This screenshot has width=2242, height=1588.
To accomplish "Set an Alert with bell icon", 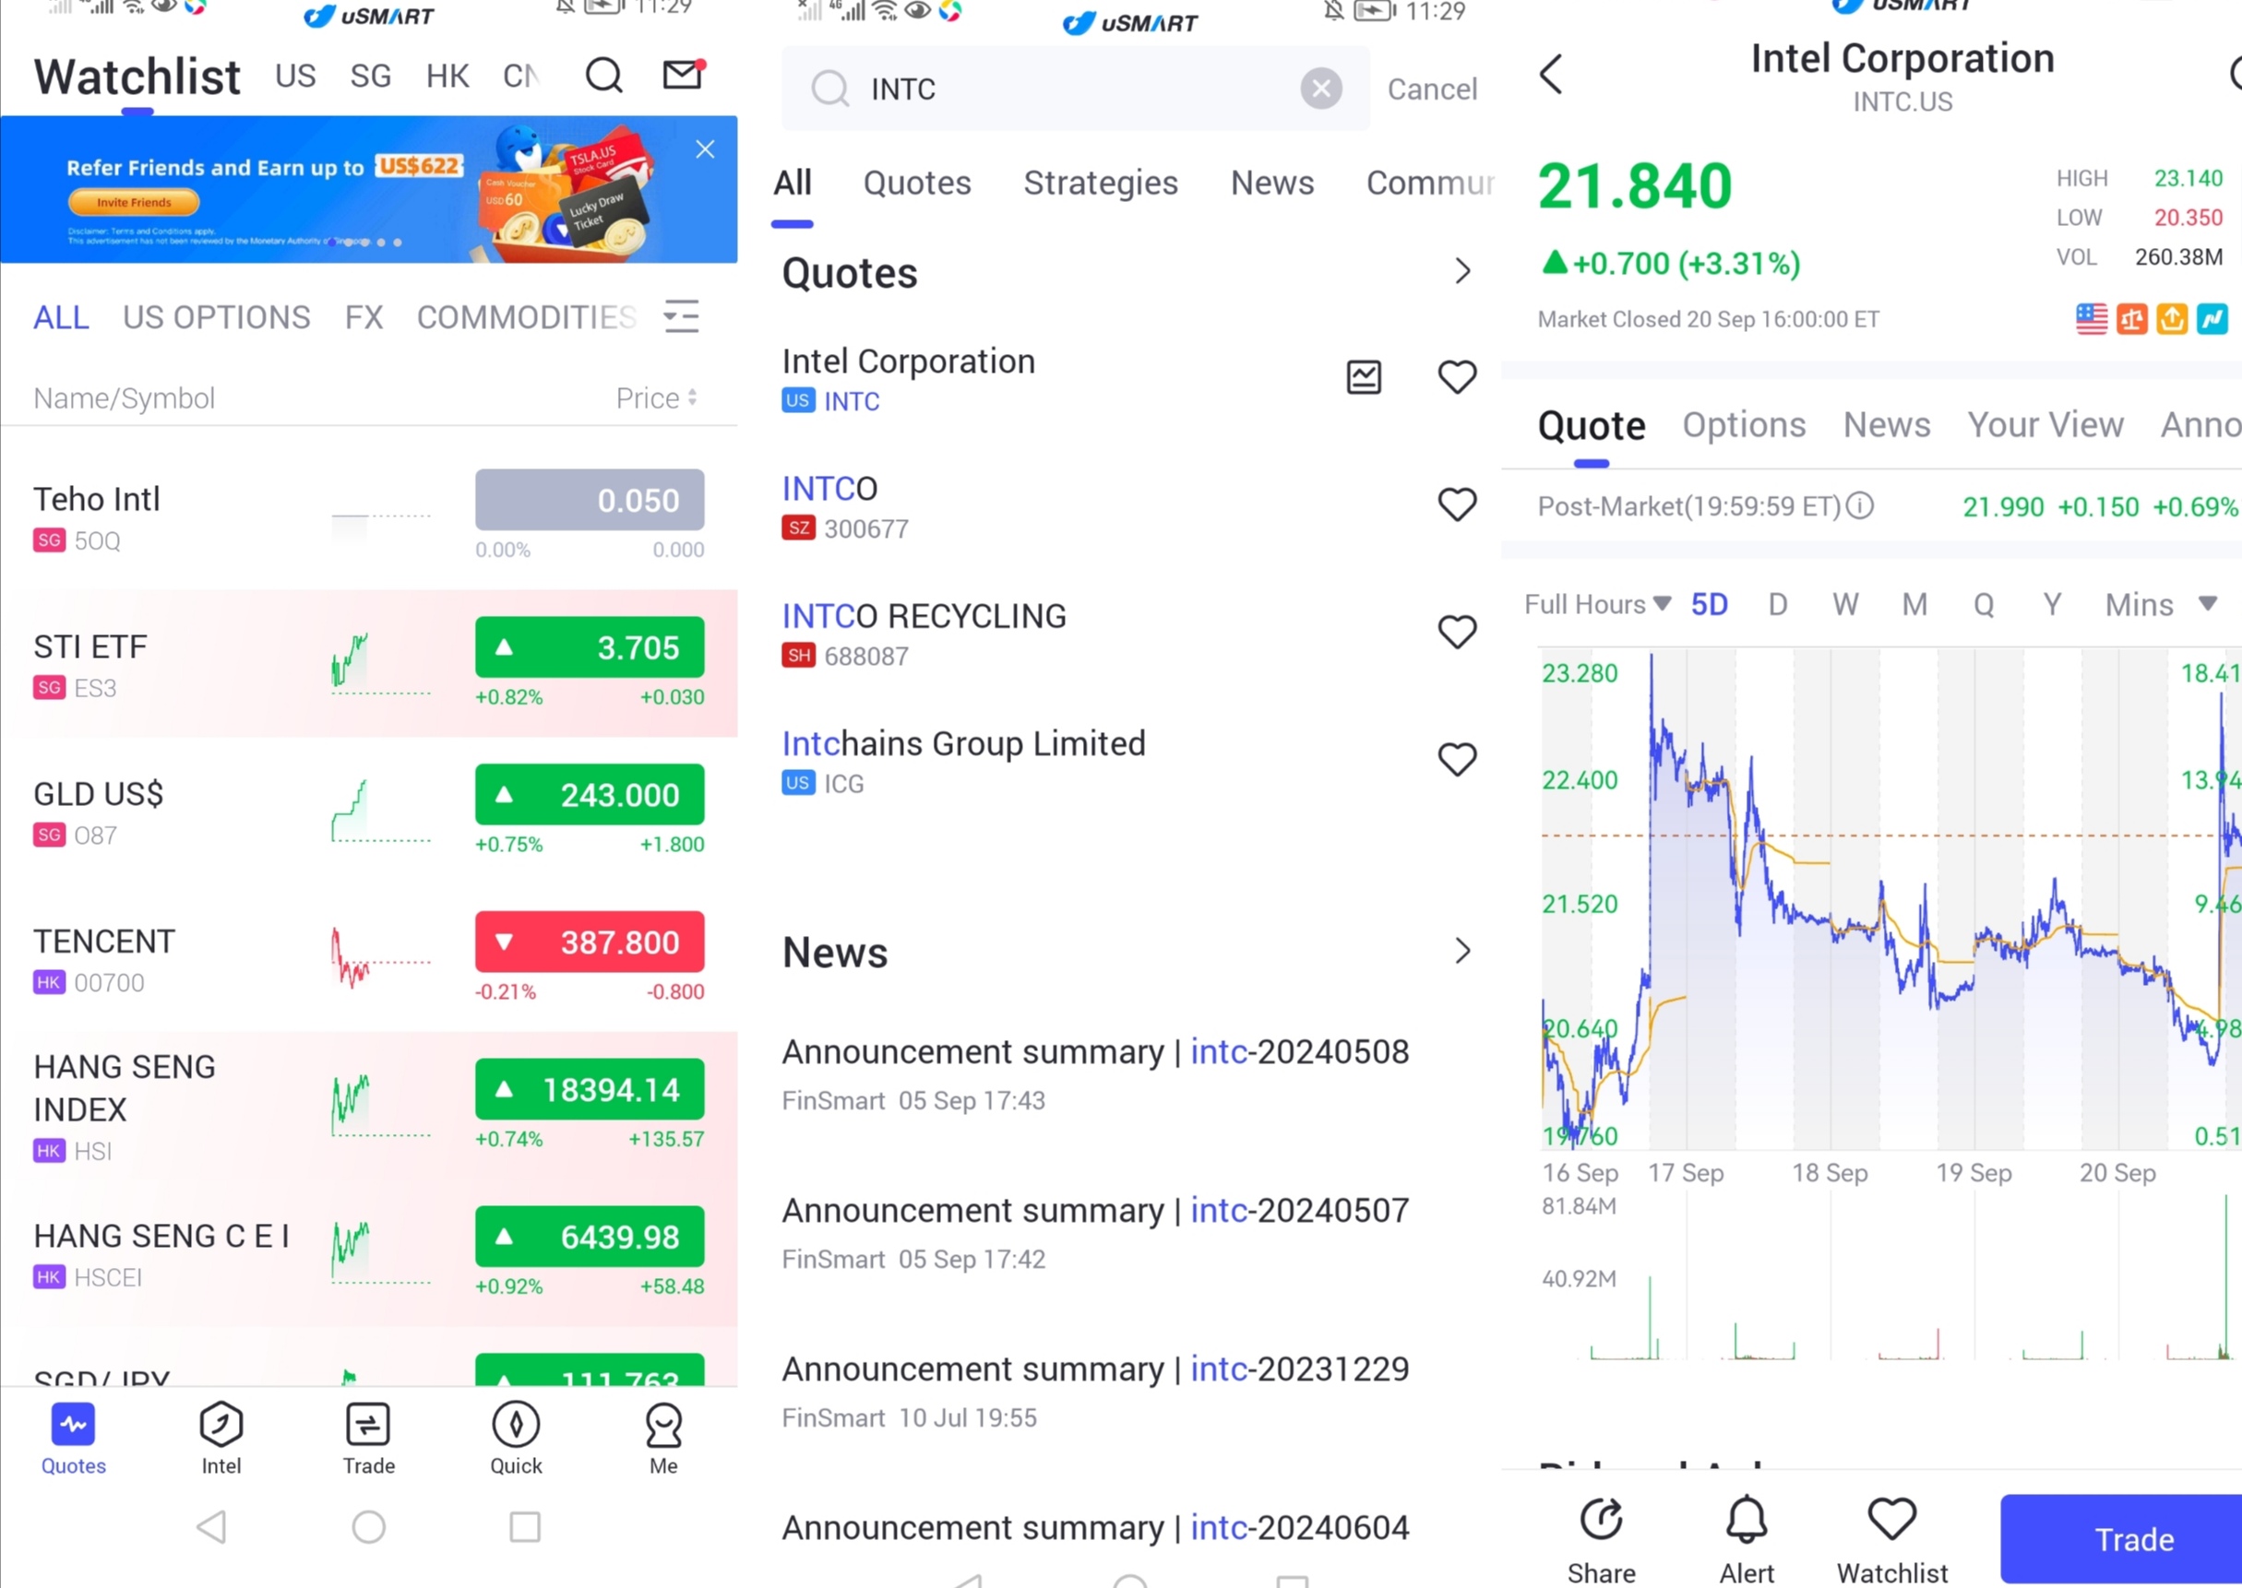I will point(1746,1540).
